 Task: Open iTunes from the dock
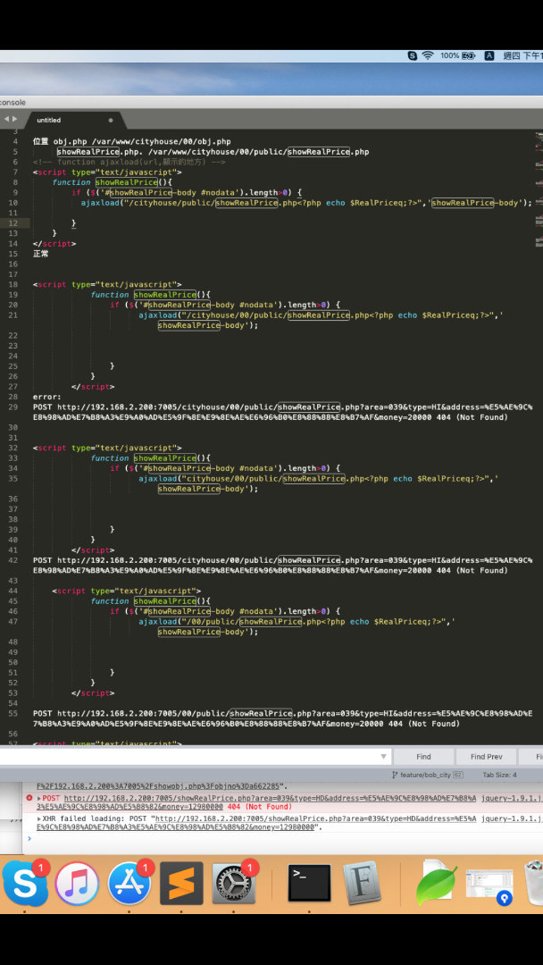coord(77,883)
